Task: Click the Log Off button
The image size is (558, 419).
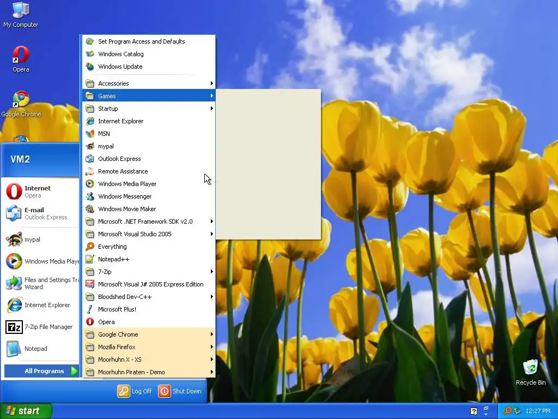Action: (135, 391)
